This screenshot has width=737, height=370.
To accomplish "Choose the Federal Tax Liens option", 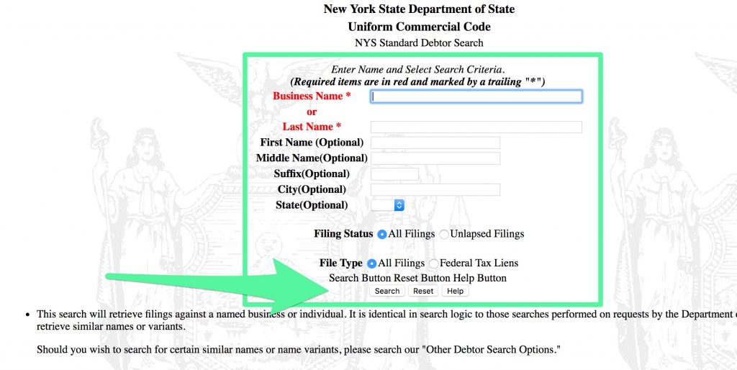I will tap(434, 263).
